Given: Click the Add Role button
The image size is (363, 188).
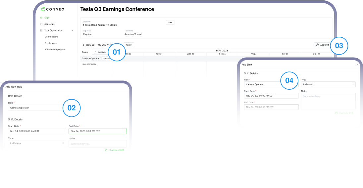Looking at the screenshot, I should (100, 52).
